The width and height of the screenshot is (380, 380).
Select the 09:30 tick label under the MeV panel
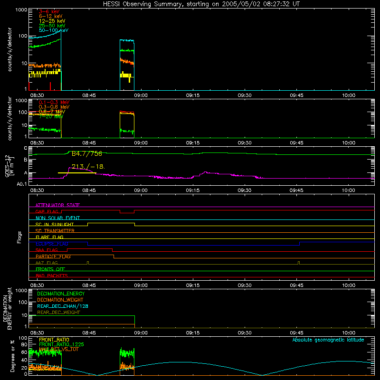(245, 143)
